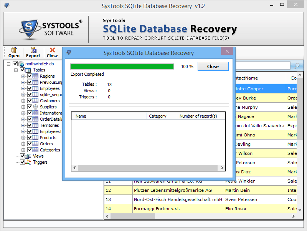Viewport: 307px width, 231px height.
Task: Click cell 'Sven Petersen'
Action: coord(255,199)
